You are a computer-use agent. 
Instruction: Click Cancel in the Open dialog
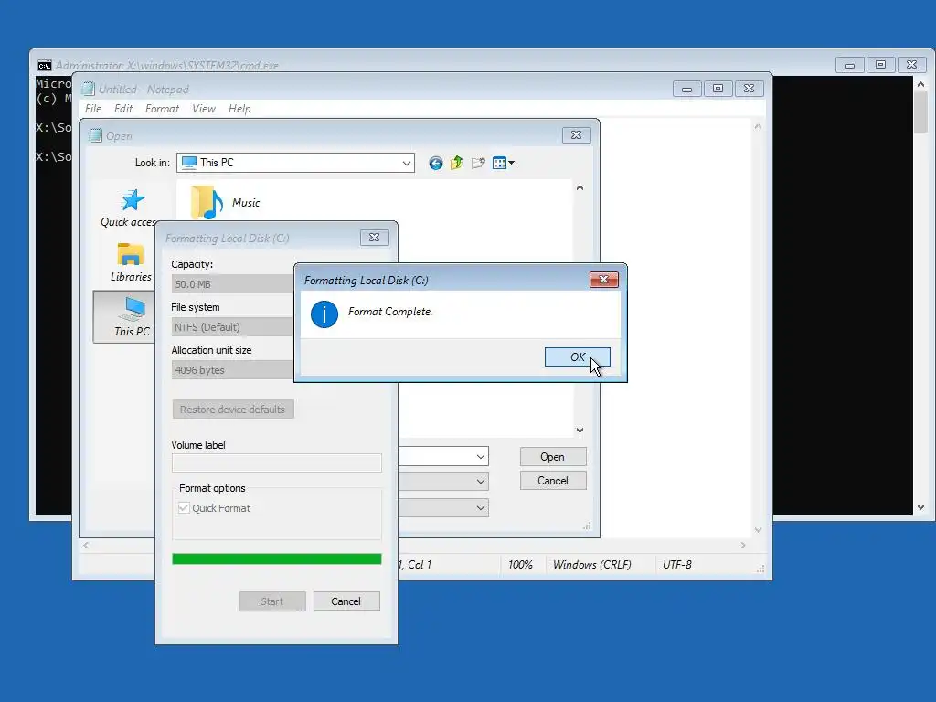[x=553, y=481]
